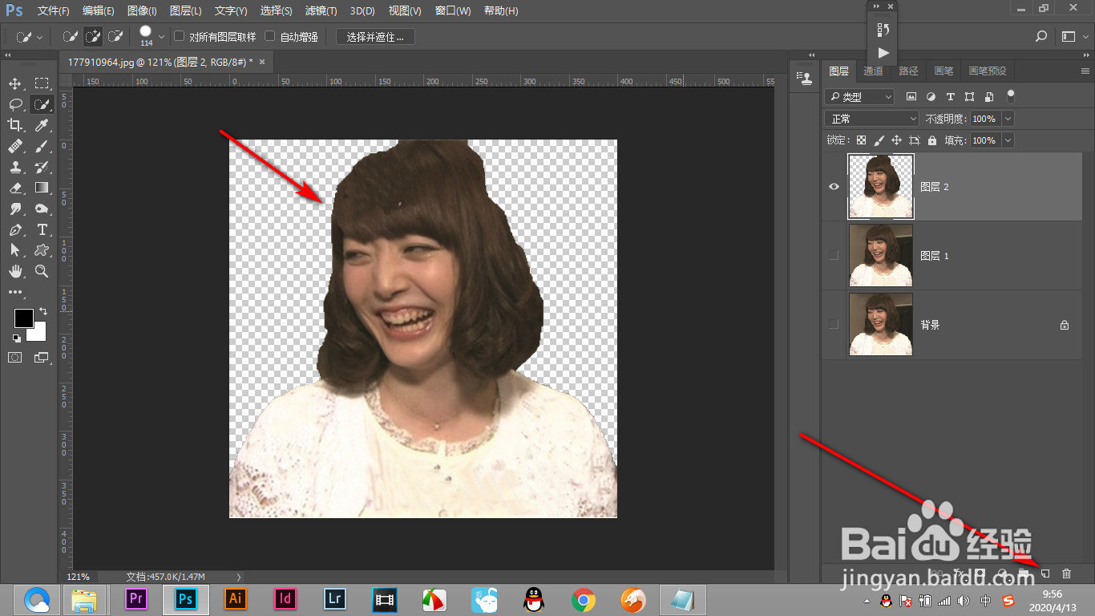
Task: Lock transparent pixels of layer
Action: [861, 140]
